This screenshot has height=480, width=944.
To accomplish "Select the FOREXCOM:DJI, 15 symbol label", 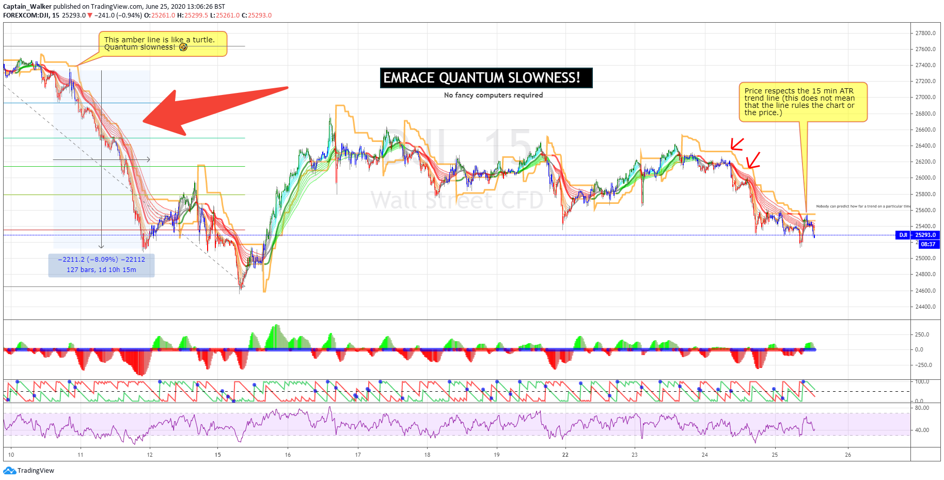I will coord(31,15).
